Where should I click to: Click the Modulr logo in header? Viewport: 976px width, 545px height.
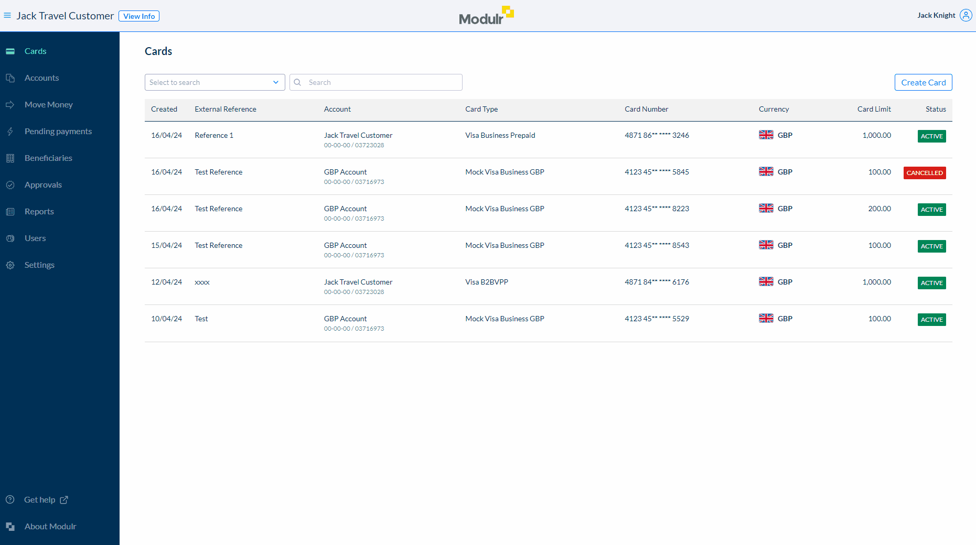coord(486,16)
